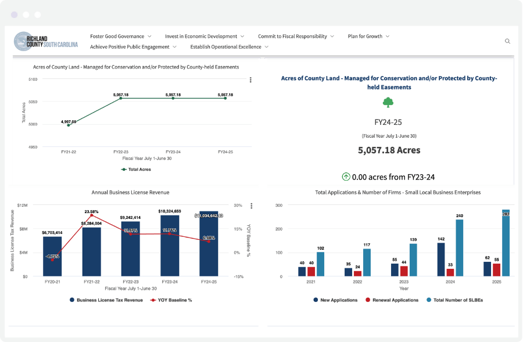Screen dimensions: 523x342
Task: Click the green tree icon on the Acres card
Action: point(388,102)
